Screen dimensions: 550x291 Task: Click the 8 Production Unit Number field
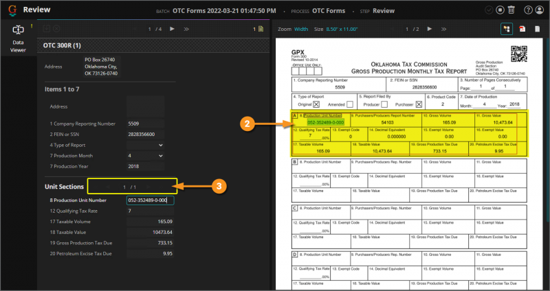point(150,200)
